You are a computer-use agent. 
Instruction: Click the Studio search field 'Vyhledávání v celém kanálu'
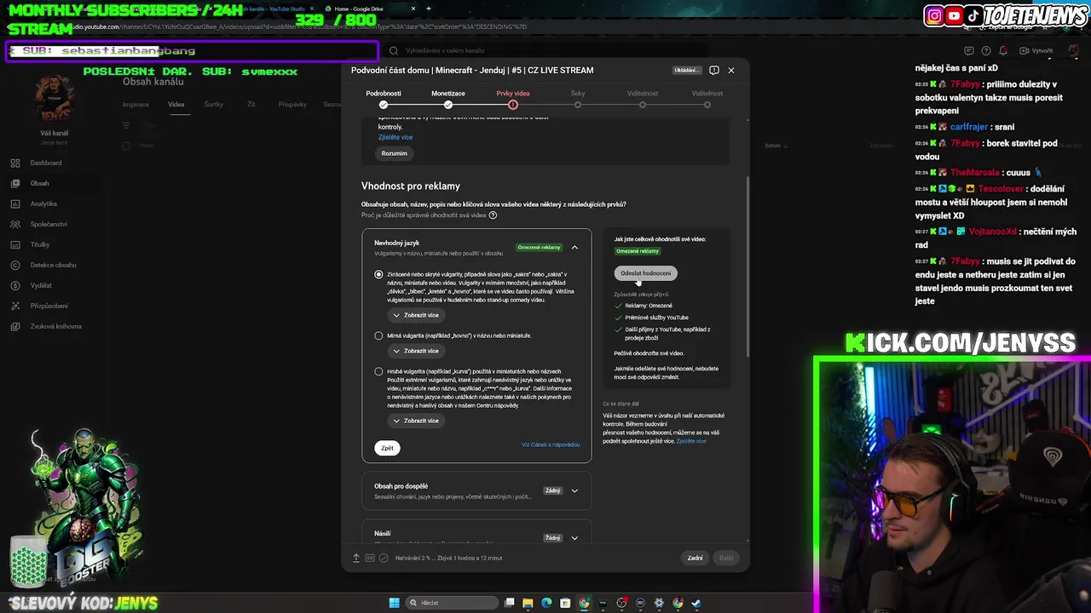545,50
